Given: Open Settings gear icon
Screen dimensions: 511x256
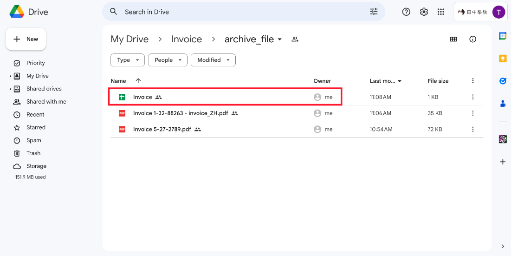Looking at the screenshot, I should 424,12.
